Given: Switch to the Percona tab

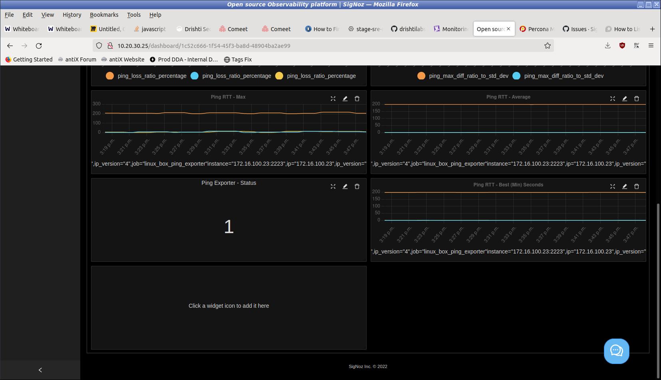Looking at the screenshot, I should coord(537,29).
